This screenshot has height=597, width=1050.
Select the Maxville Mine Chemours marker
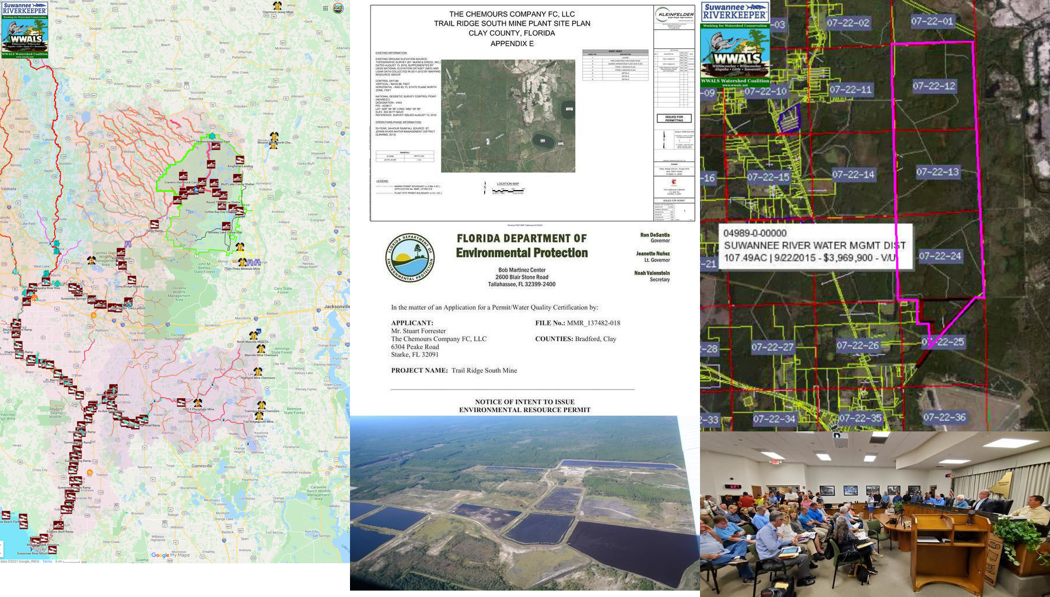261,349
